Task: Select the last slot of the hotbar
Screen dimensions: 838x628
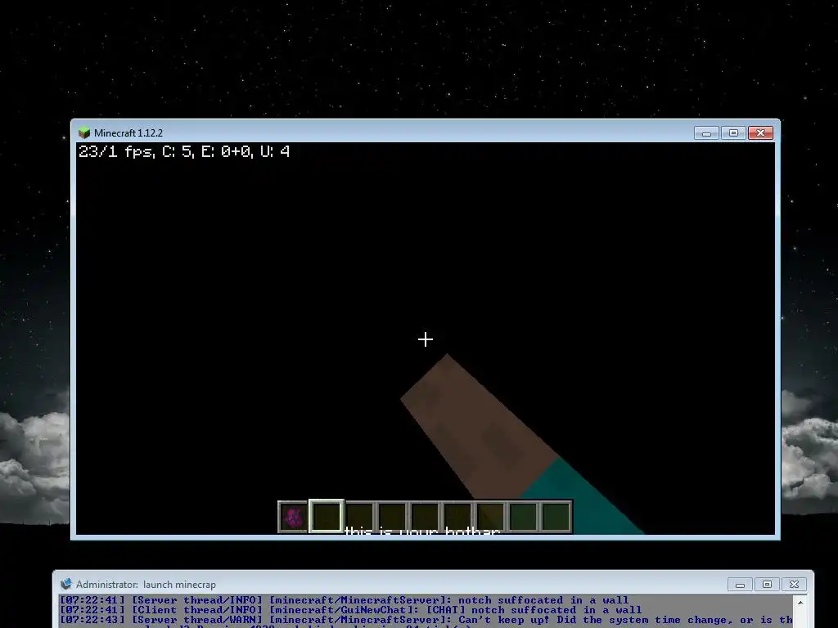Action: 556,517
